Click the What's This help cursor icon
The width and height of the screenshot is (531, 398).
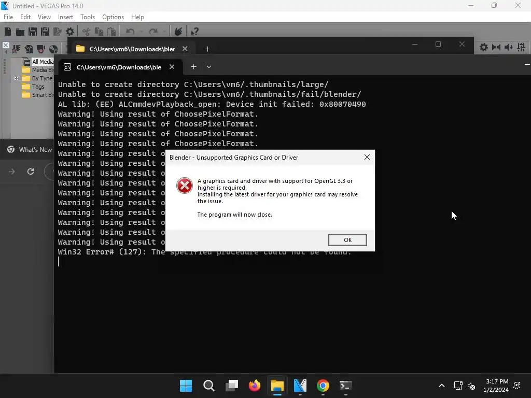click(194, 32)
